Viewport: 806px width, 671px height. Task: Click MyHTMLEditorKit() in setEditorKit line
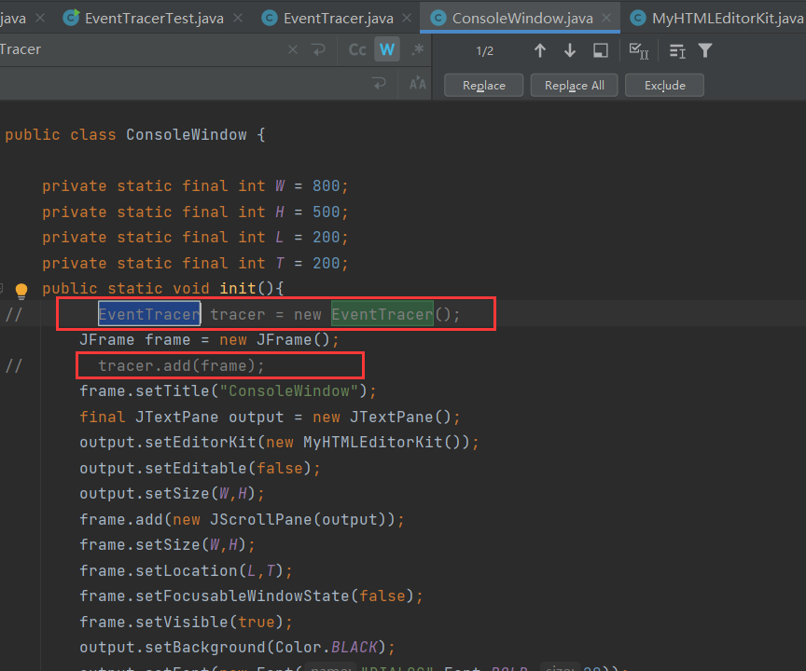[x=382, y=442]
